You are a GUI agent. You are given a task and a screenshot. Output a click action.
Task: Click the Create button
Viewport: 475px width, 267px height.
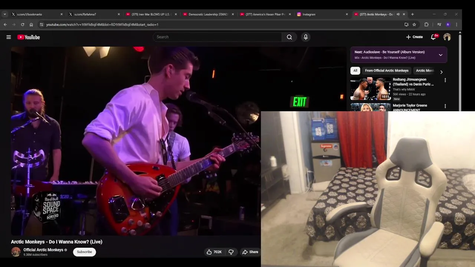pyautogui.click(x=414, y=37)
